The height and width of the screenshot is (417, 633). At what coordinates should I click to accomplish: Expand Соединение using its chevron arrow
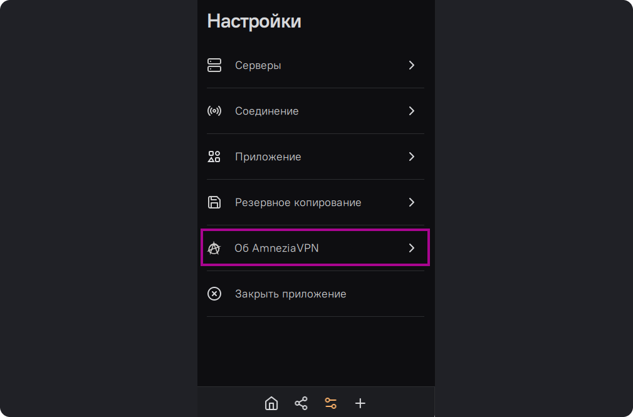[x=412, y=111]
